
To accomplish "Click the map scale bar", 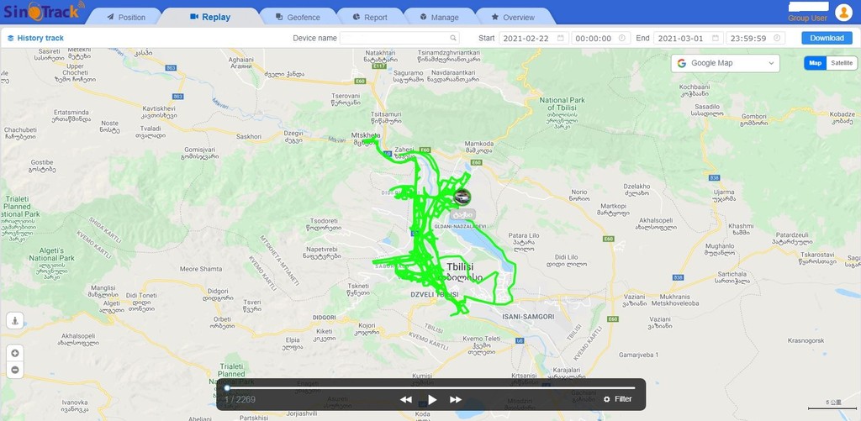I will [x=832, y=406].
